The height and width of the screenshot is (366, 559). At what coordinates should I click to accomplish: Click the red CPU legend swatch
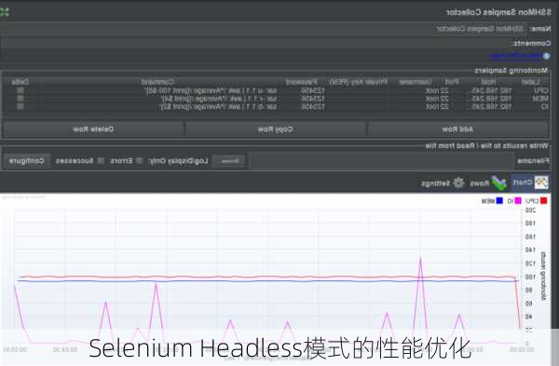(544, 201)
